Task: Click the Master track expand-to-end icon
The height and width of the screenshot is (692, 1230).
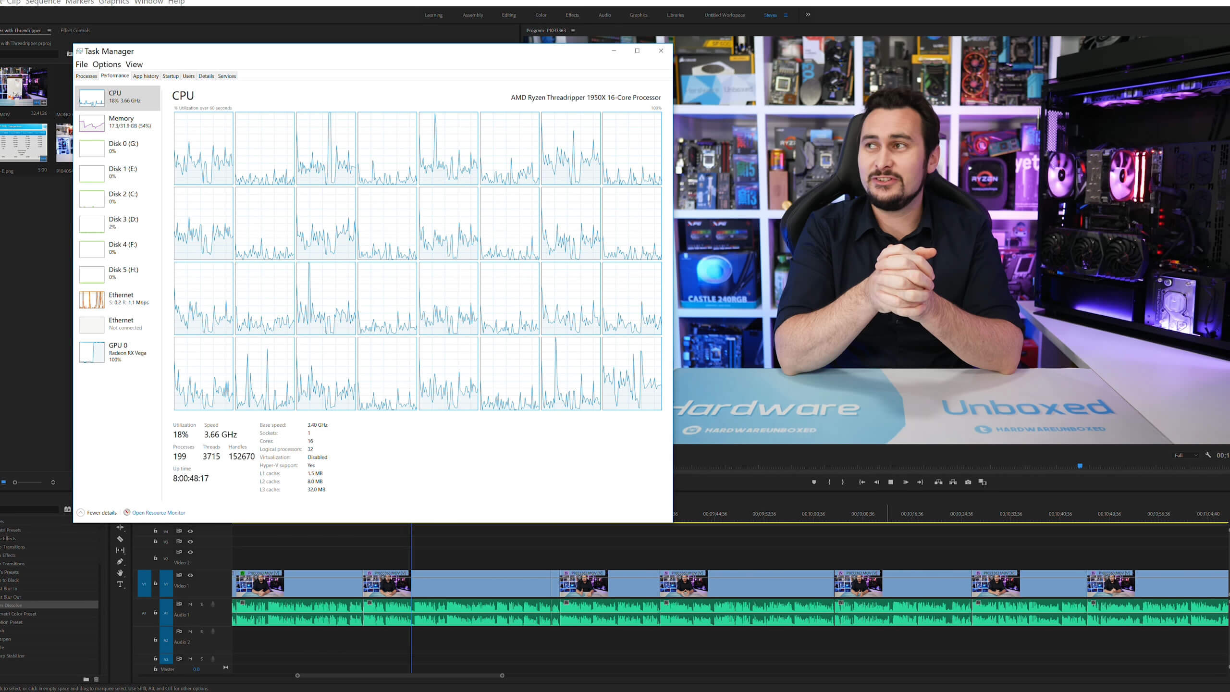Action: pos(226,667)
